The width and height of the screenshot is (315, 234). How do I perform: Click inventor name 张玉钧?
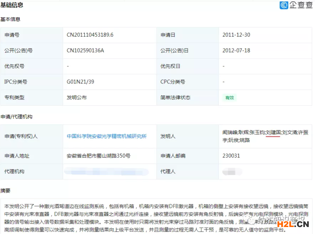pyautogui.click(x=257, y=132)
